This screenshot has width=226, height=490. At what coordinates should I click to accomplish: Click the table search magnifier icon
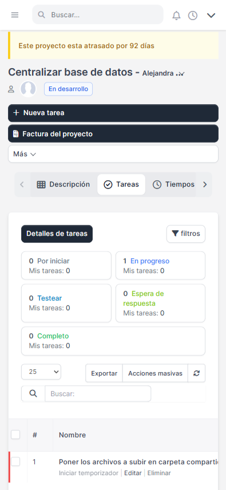tap(33, 394)
